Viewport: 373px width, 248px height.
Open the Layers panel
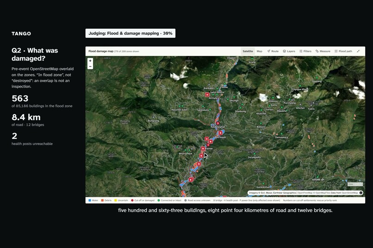[x=289, y=51]
